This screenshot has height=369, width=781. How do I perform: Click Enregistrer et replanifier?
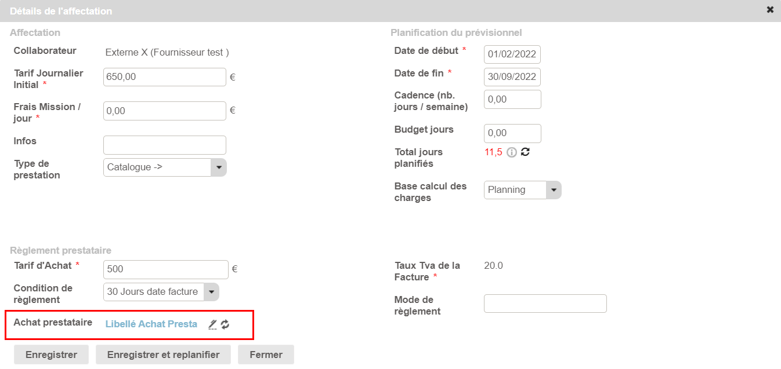163,355
